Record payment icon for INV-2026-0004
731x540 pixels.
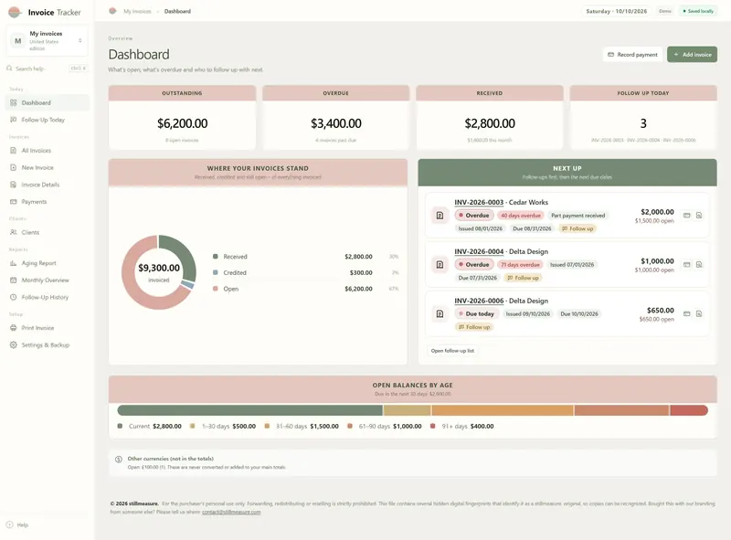point(687,264)
